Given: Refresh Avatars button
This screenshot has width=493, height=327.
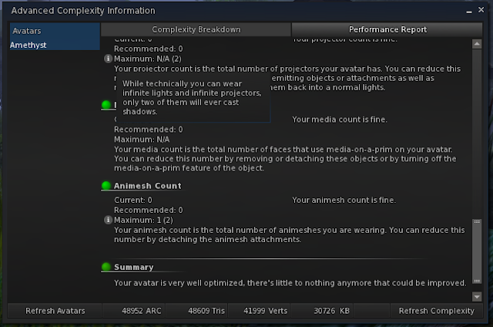Looking at the screenshot, I should [x=55, y=311].
